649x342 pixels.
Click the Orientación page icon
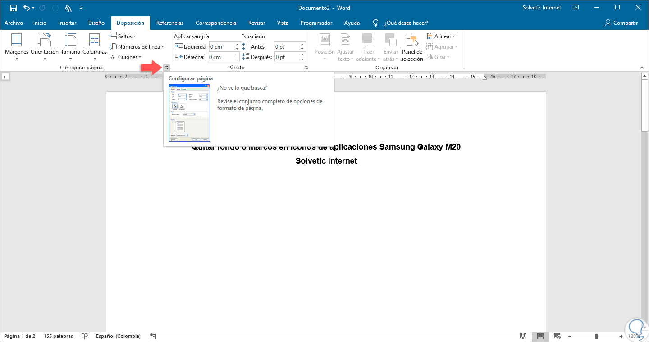[45, 41]
